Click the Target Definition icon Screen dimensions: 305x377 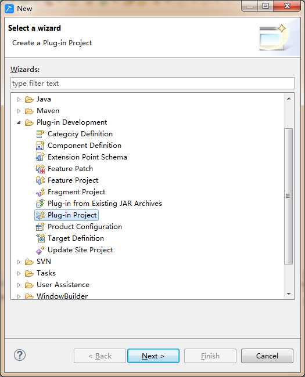tap(40, 238)
